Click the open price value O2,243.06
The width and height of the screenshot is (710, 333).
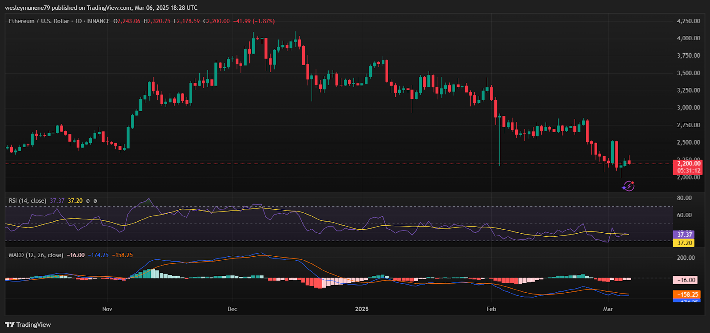127,21
